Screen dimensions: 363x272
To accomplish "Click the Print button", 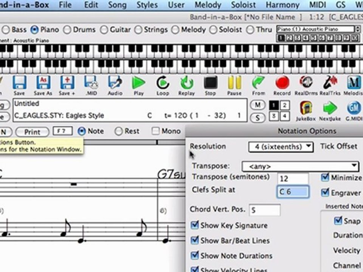I will (x=32, y=132).
